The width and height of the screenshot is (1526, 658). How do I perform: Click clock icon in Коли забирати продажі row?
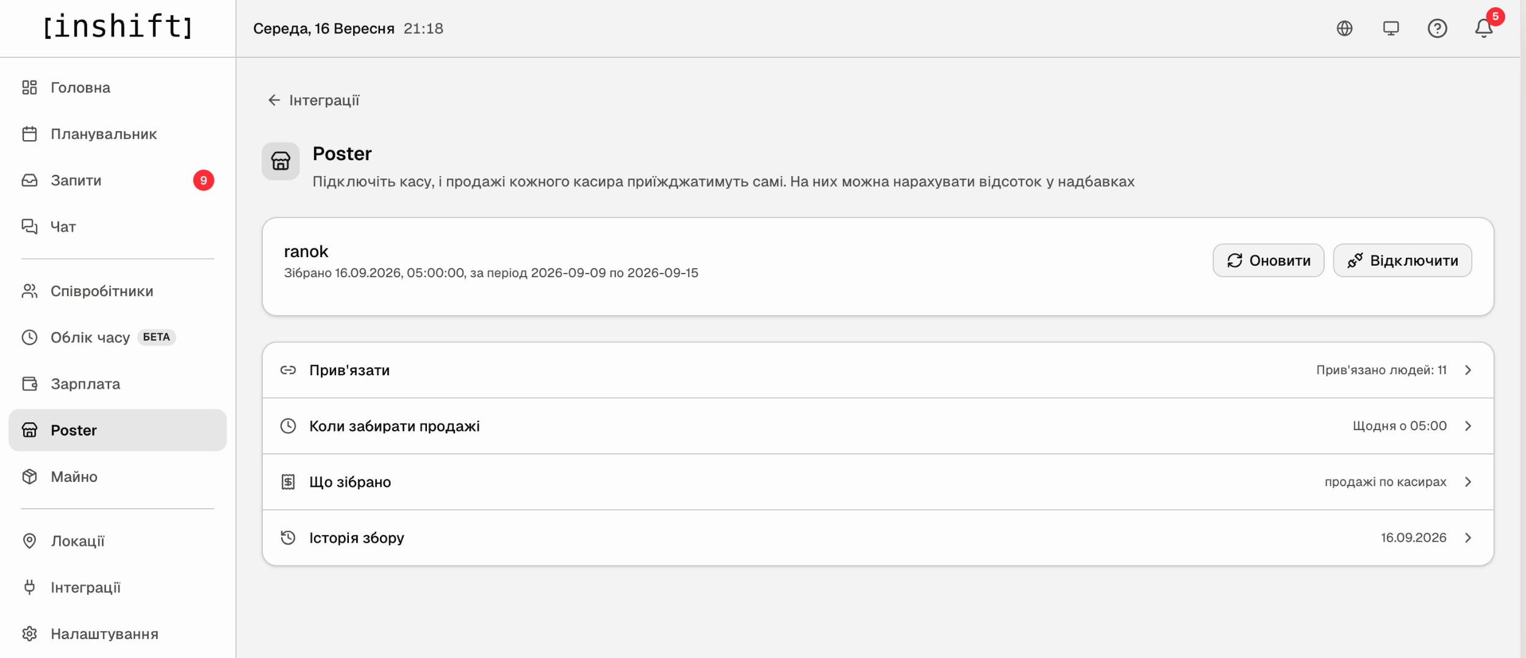tap(288, 426)
